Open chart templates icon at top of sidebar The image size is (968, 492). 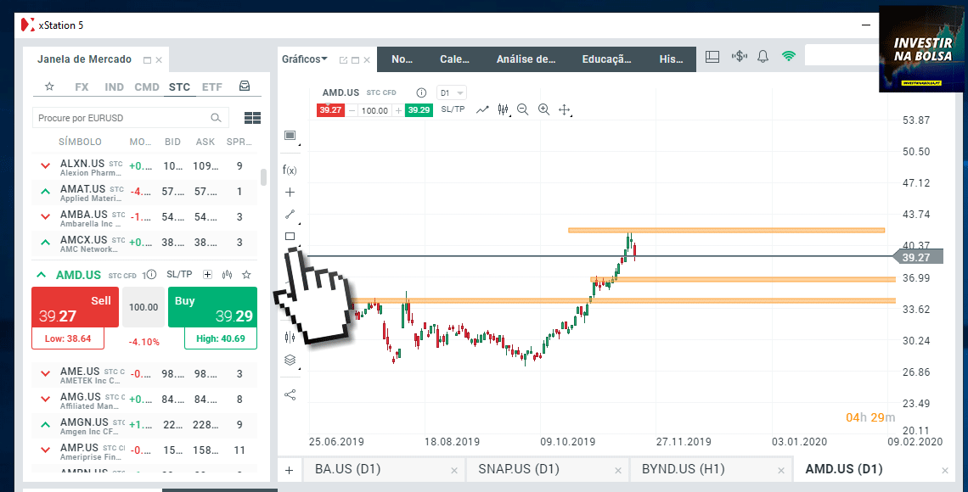coord(290,135)
